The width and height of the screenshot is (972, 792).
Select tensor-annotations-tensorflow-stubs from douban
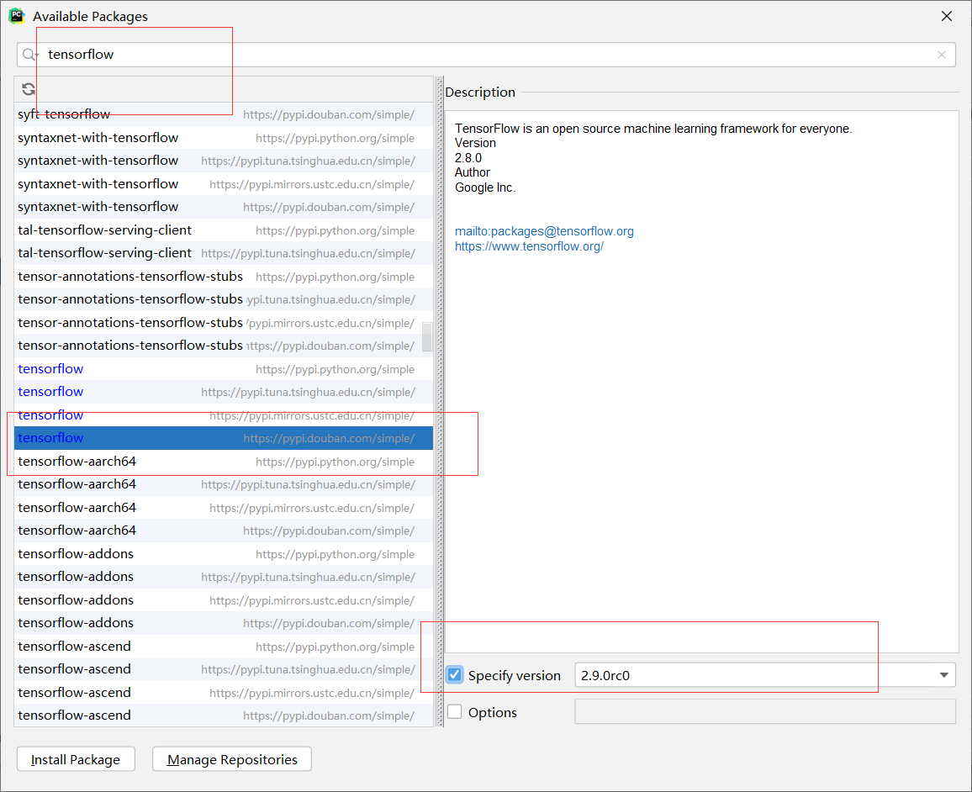click(223, 346)
